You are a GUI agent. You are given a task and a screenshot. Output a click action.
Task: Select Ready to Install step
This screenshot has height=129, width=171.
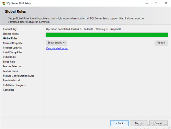[12, 81]
